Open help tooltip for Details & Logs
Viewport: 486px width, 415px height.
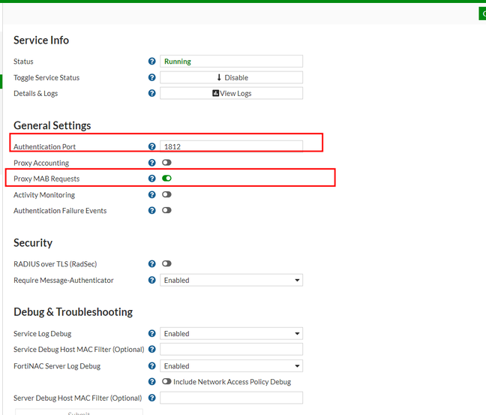152,94
